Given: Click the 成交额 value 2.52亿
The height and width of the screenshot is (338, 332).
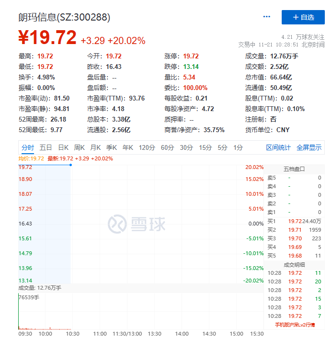Looking at the screenshot, I should pyautogui.click(x=279, y=67).
